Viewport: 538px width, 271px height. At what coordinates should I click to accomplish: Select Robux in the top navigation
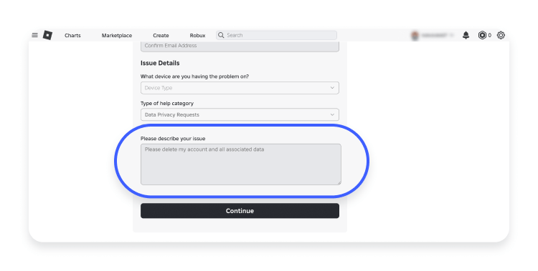coord(198,36)
